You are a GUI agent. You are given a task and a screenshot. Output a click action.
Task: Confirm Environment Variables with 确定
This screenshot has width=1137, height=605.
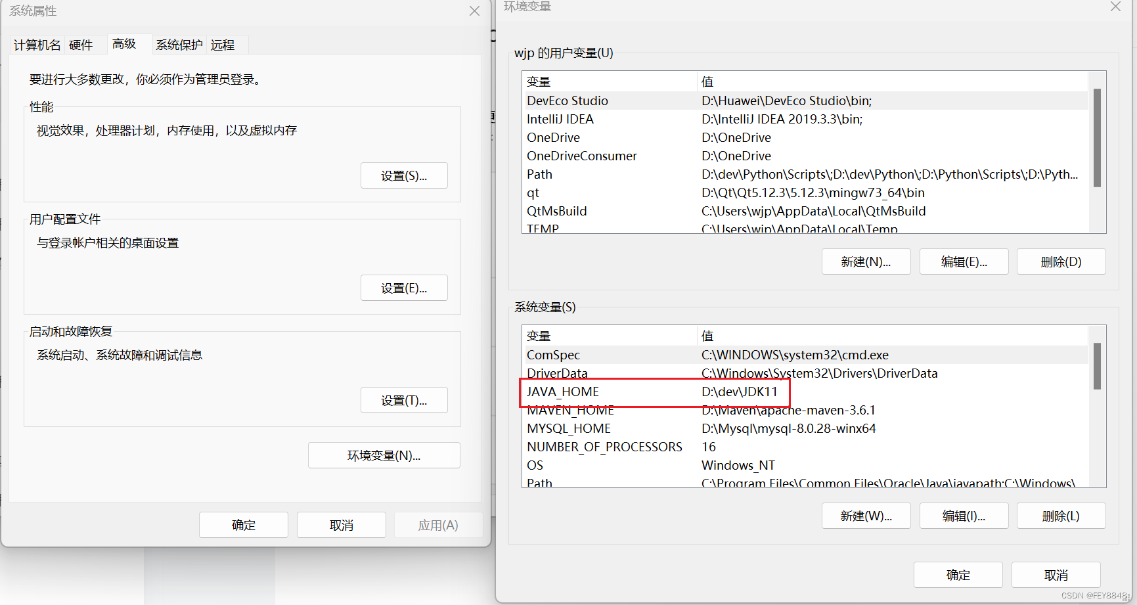tap(958, 574)
